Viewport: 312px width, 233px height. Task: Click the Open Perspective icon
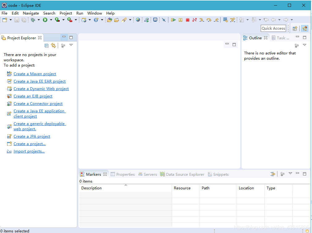click(x=295, y=28)
